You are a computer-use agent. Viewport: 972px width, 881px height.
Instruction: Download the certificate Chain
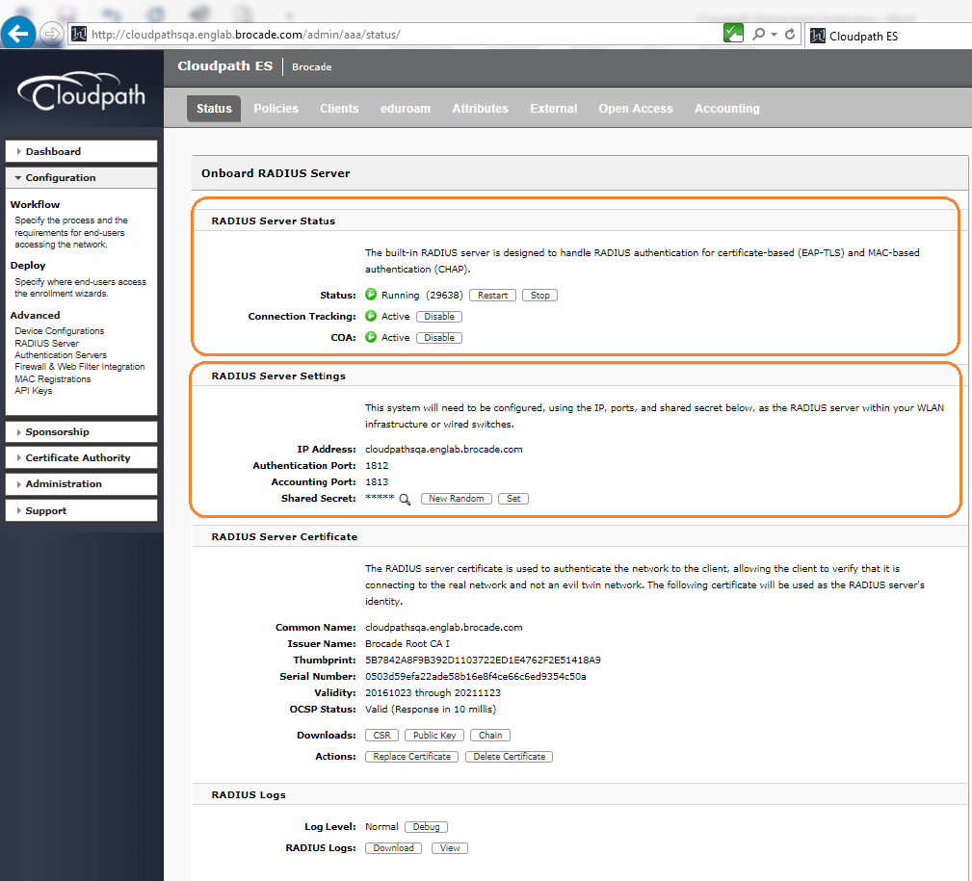[x=490, y=736]
